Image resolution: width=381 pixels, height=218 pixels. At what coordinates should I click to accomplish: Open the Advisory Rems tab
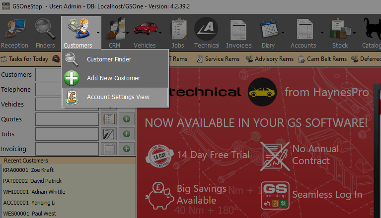pos(269,59)
